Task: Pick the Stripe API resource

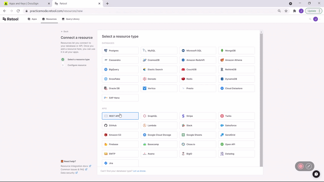Action: coord(198,116)
